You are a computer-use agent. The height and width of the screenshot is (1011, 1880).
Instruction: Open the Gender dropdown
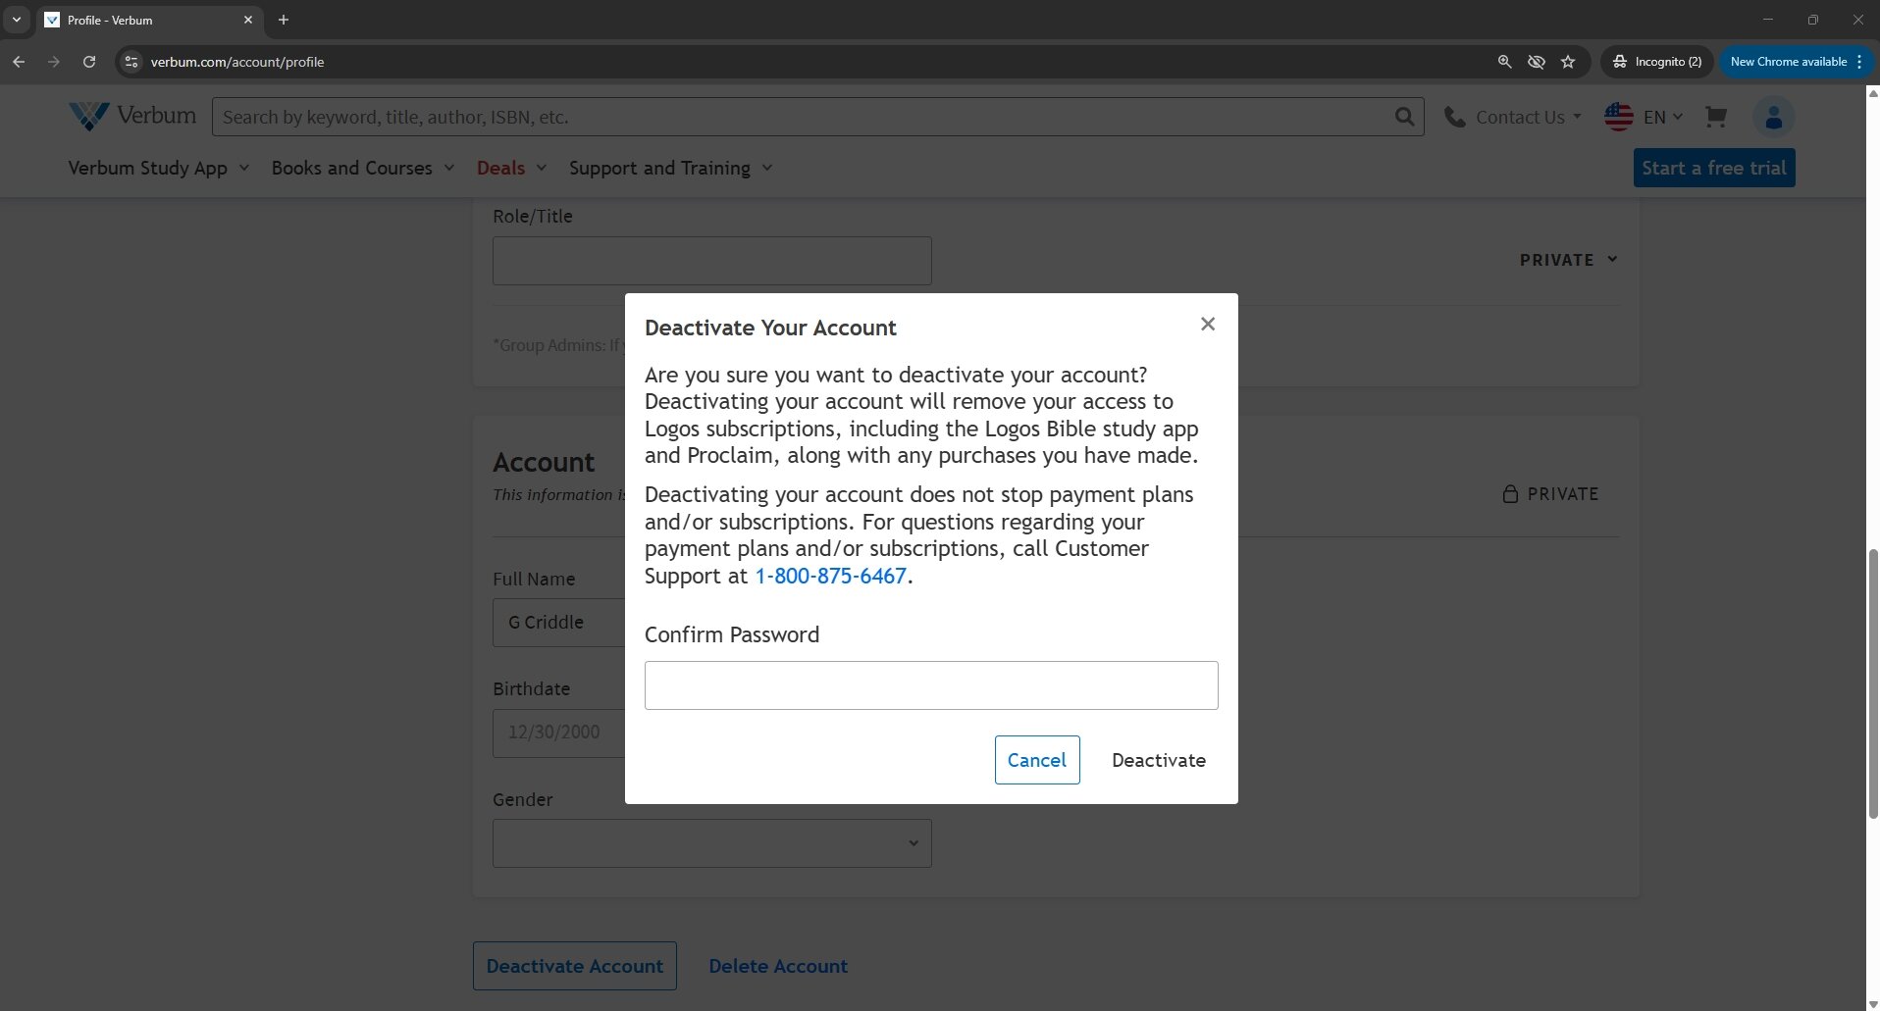click(x=711, y=843)
